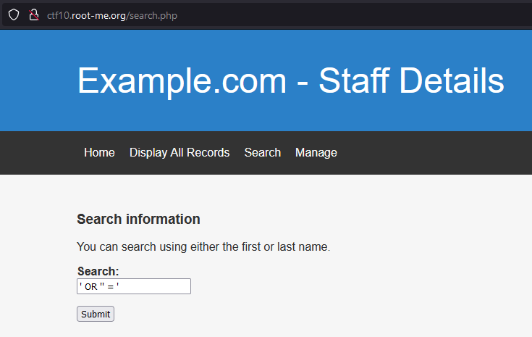Screen dimensions: 532x337
Task: Click the 'Search information' heading
Action: pos(138,219)
